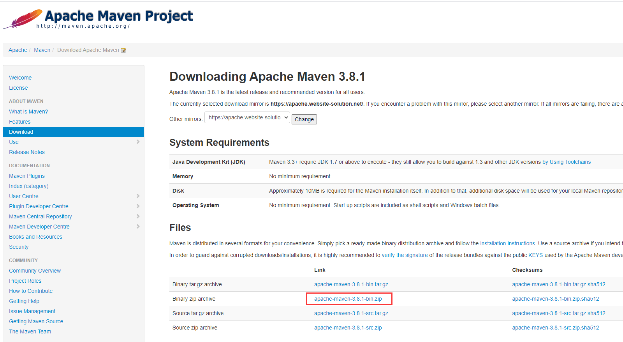Image resolution: width=623 pixels, height=342 pixels.
Task: Click the System Requirements heading
Action: (x=219, y=142)
